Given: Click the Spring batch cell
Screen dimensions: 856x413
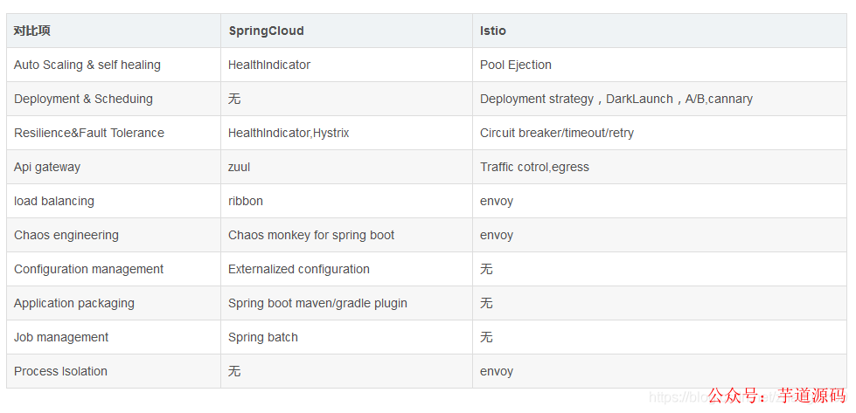Looking at the screenshot, I should pos(263,337).
